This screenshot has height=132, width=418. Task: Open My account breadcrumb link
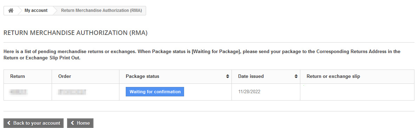36,10
